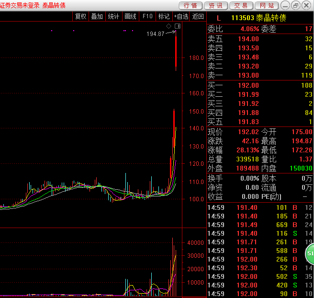314x298 pixels.
Task: Select the 113503 泰晶转债 title
Action: [259, 18]
